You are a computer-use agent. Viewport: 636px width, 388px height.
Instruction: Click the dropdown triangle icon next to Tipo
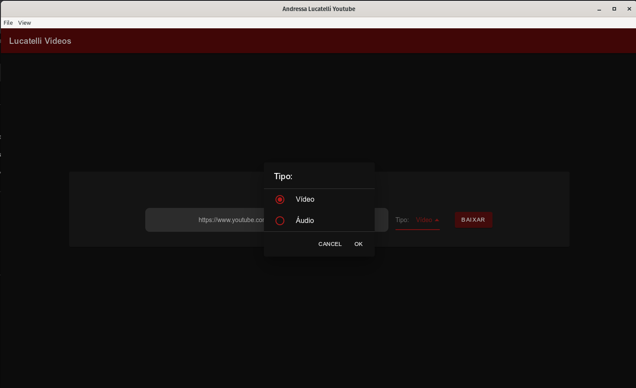437,220
